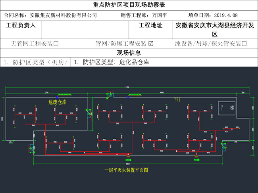This screenshot has width=258, height=193.
Task: Select the sales engineer name 万国平
Action: pos(160,15)
